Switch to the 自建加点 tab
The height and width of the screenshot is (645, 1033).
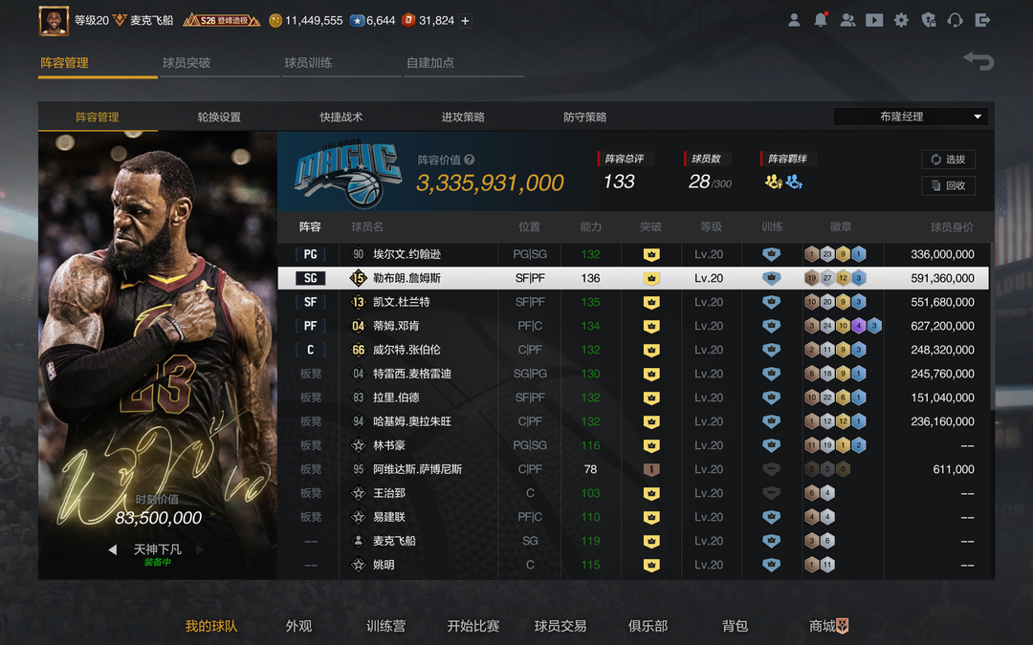430,62
